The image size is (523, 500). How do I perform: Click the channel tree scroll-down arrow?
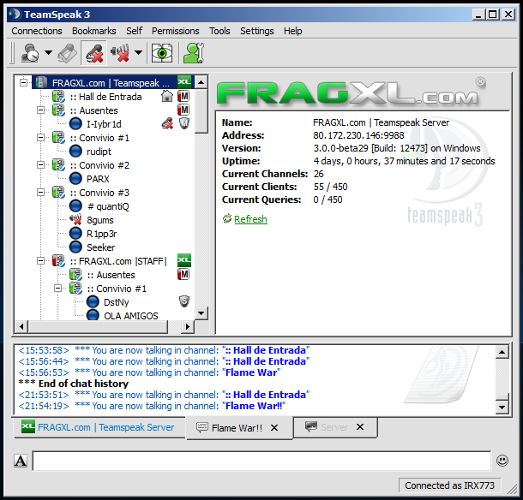(x=201, y=313)
